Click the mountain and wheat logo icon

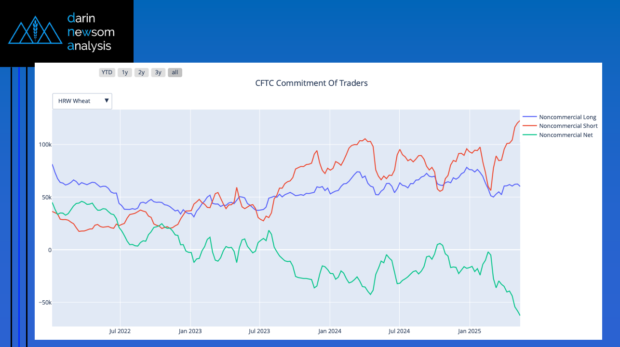click(x=34, y=30)
